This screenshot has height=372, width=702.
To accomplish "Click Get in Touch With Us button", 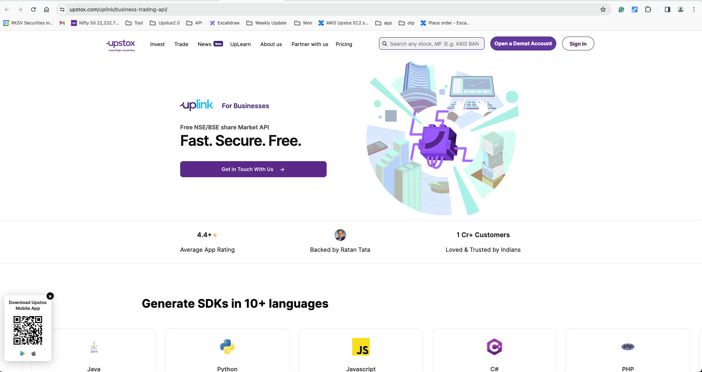I will [253, 169].
